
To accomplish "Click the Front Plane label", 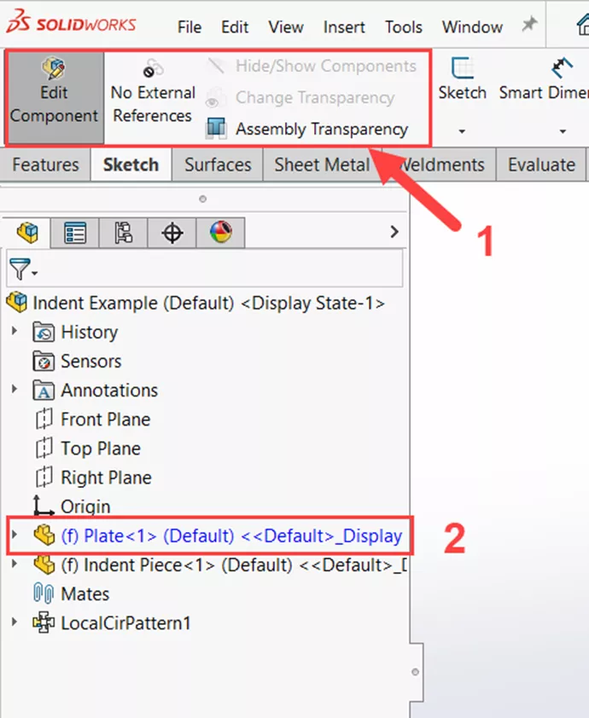I will pyautogui.click(x=106, y=420).
